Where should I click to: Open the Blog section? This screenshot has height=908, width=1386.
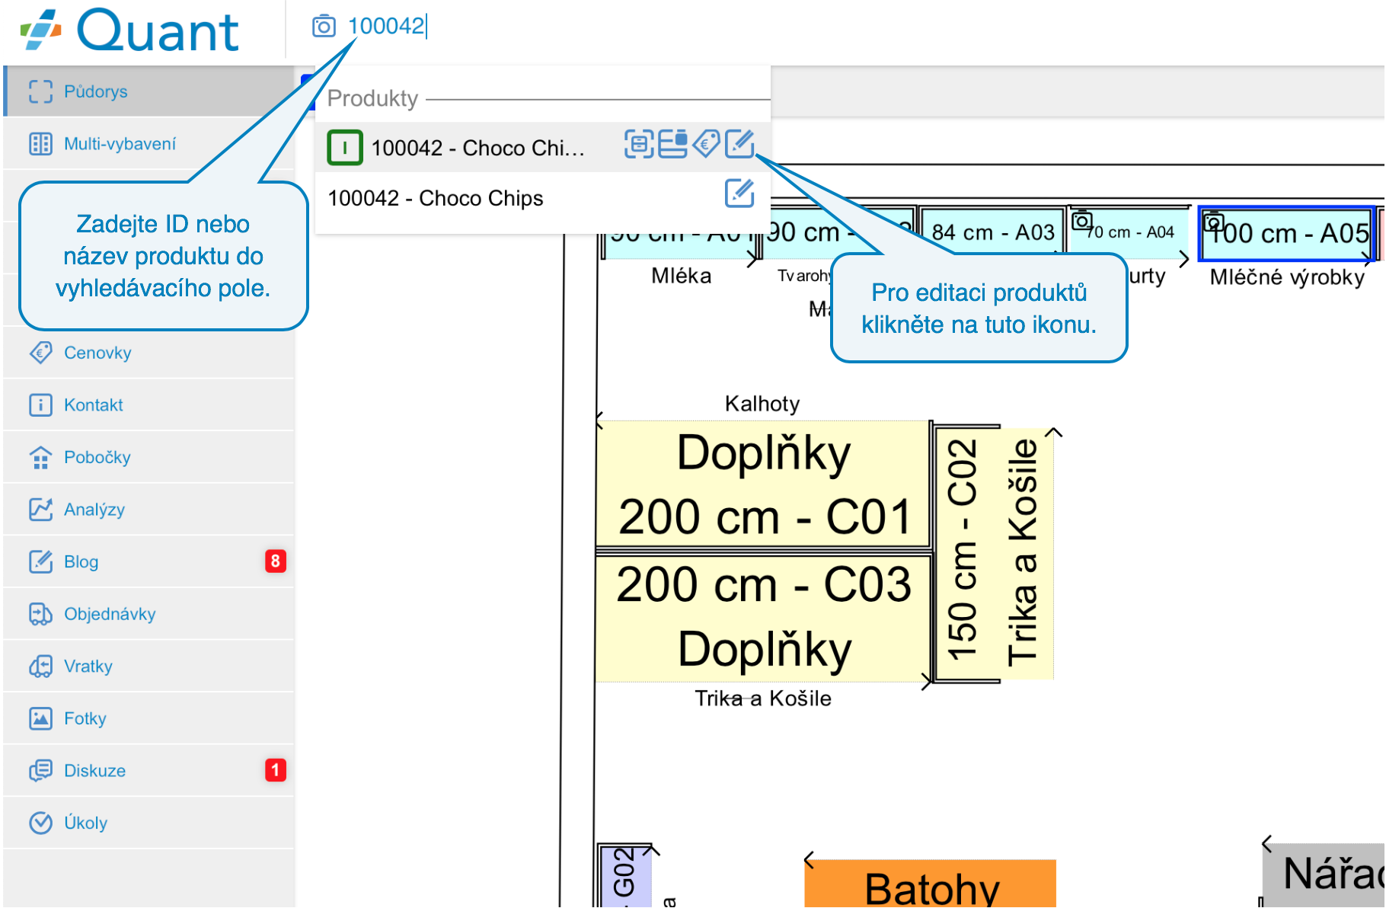click(x=149, y=561)
